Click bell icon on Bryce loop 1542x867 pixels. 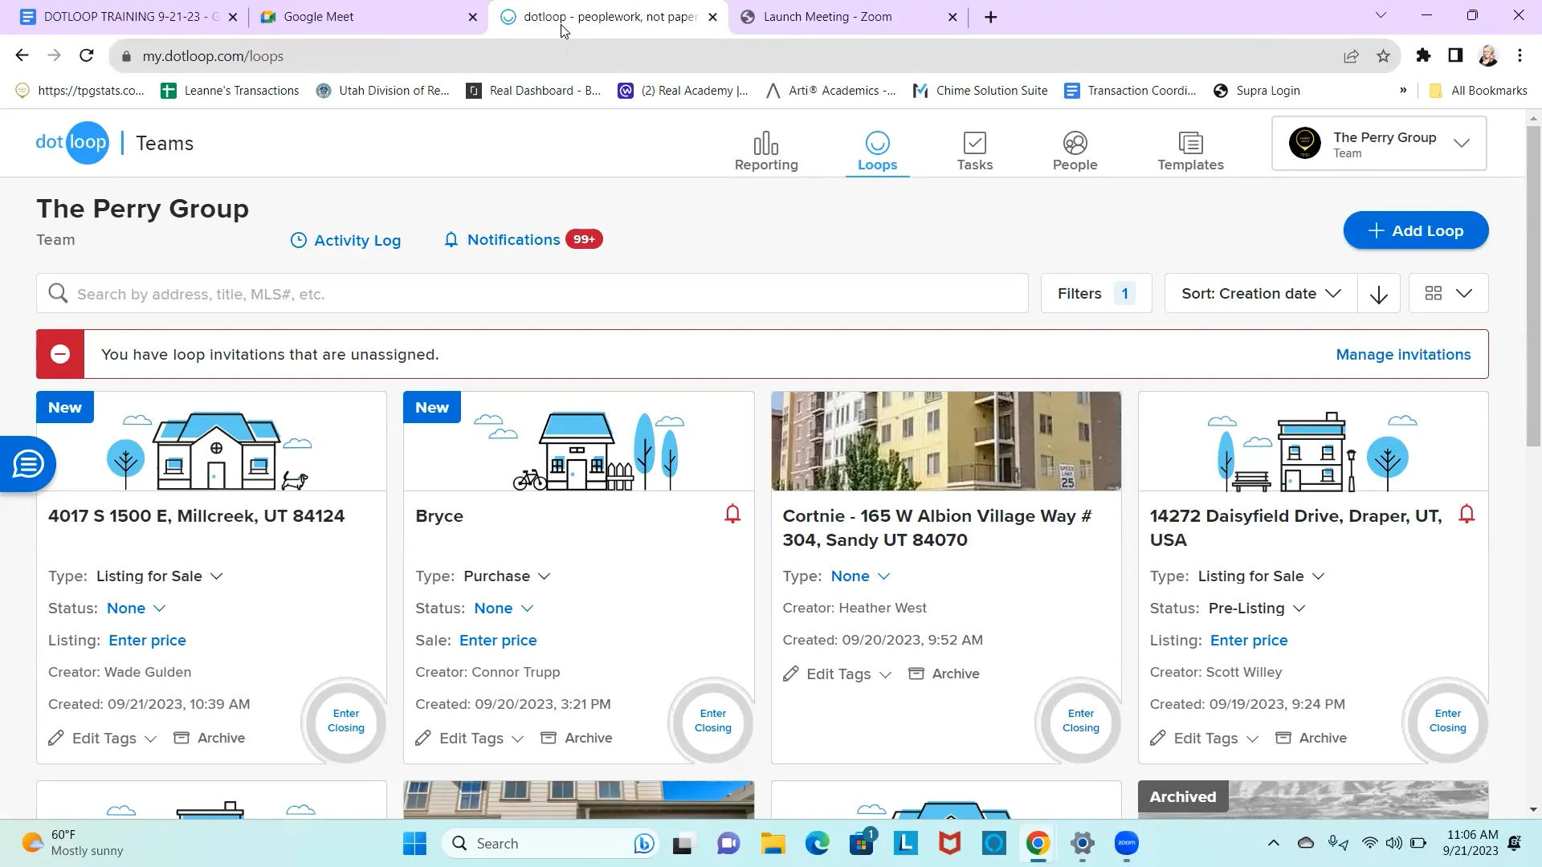pyautogui.click(x=732, y=514)
